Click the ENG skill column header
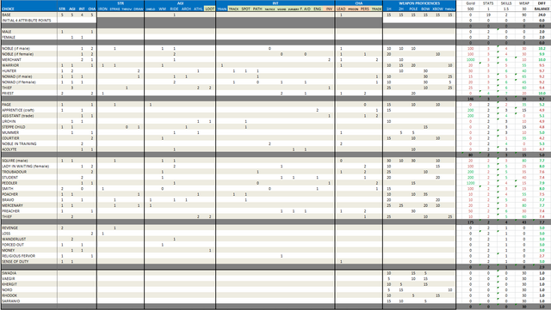Screen dimensions: 551x310 click(318, 9)
